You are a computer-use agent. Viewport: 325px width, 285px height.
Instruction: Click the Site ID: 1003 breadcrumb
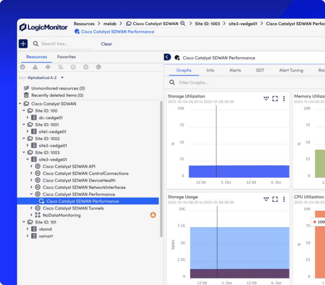coord(208,24)
